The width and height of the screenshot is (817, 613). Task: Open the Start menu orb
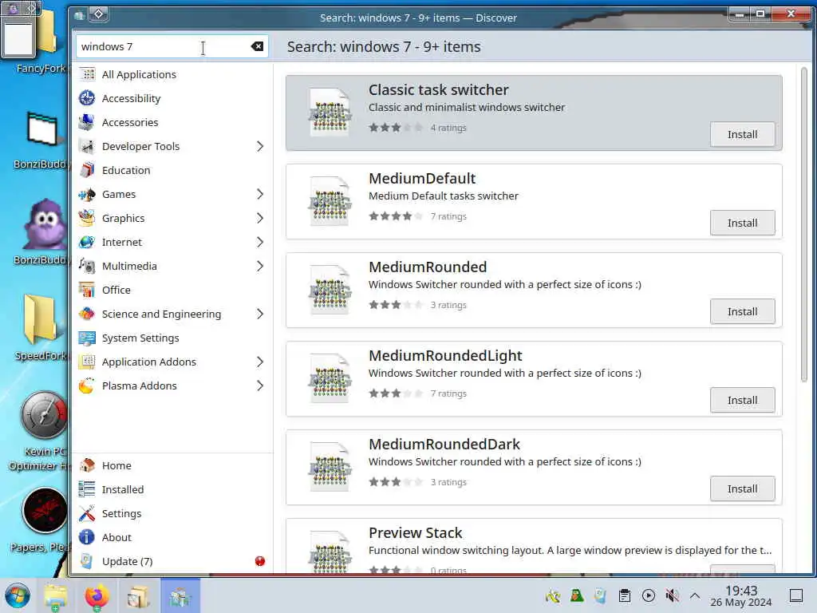(x=18, y=595)
